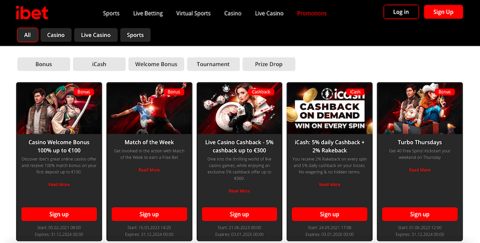480x243 pixels.
Task: Open Virtual Sports page
Action: 193,13
